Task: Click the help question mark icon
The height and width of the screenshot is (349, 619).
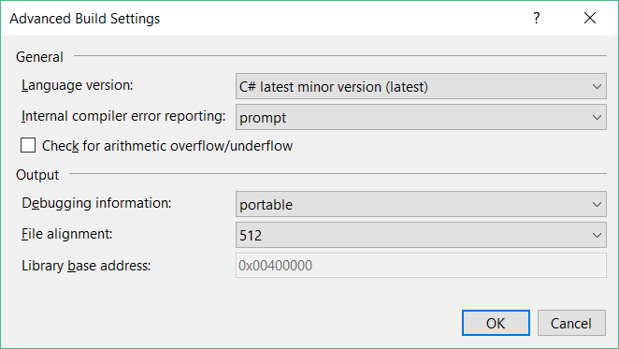Action: 536,18
